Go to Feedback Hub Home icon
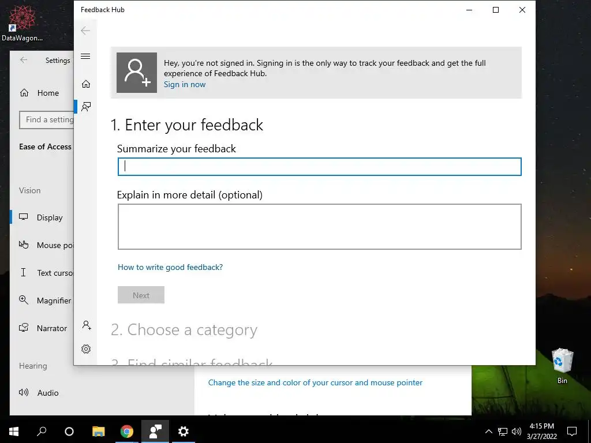The image size is (591, 443). [x=86, y=84]
